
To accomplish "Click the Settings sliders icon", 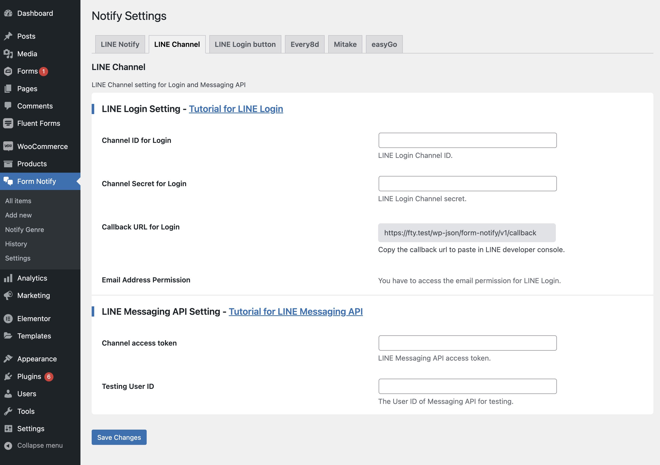I will coord(8,429).
